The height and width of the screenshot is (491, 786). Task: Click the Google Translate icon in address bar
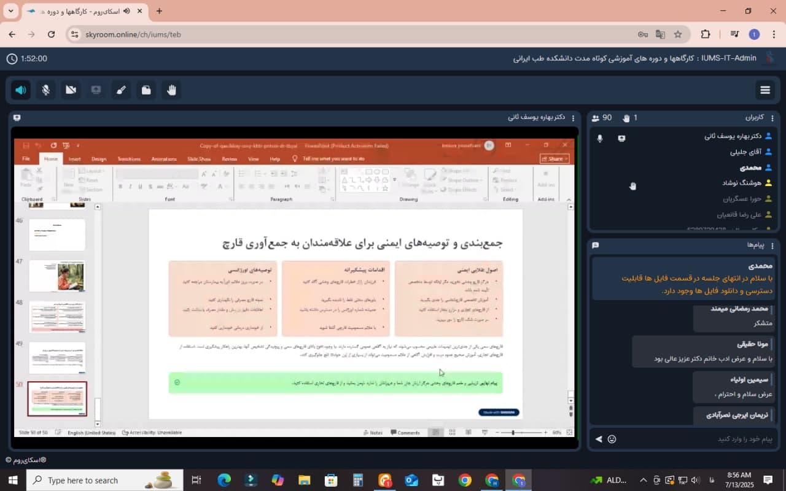[x=660, y=34]
